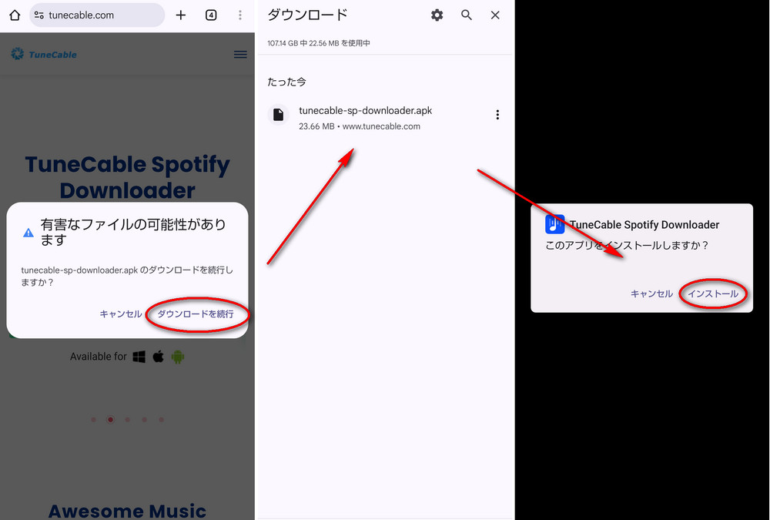Click ダウンロードを続行 button
This screenshot has width=770, height=520.
pyautogui.click(x=196, y=314)
